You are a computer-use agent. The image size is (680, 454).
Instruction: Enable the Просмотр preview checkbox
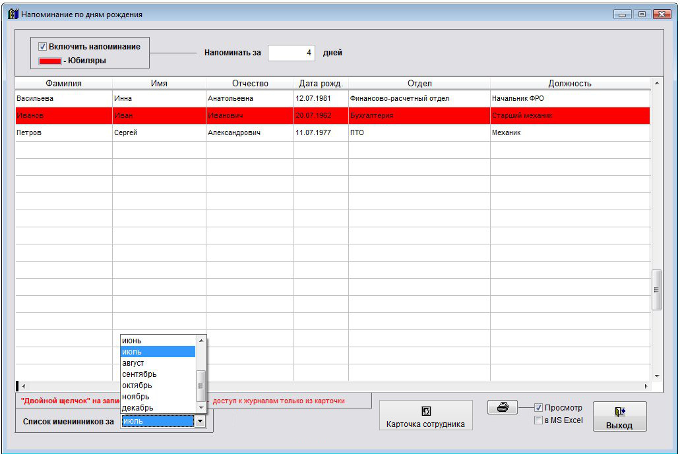coord(539,408)
